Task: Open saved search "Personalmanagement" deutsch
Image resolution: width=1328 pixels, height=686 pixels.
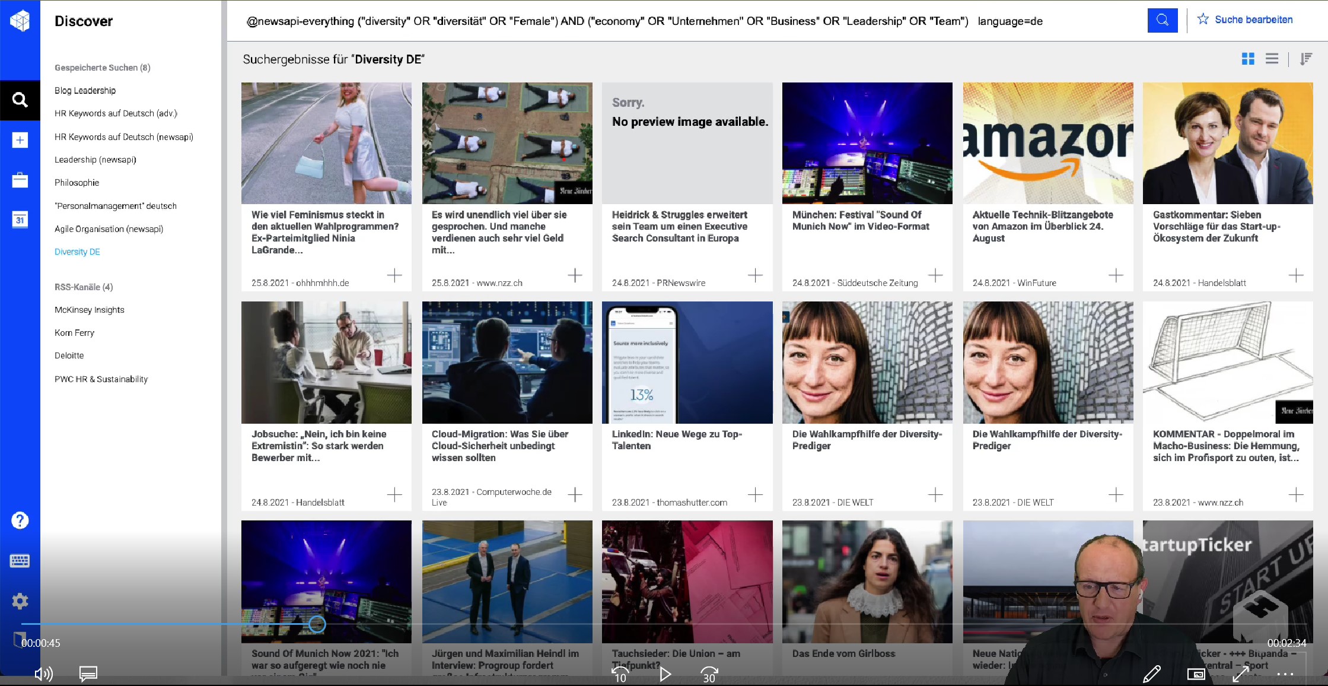Action: 116,206
